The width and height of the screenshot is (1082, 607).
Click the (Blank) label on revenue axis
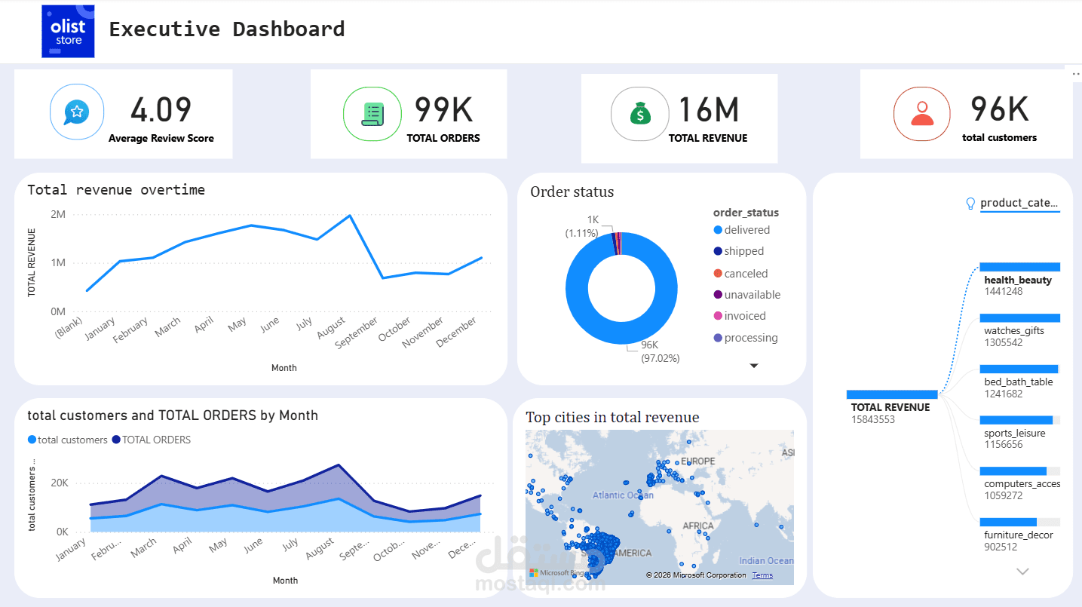pyautogui.click(x=69, y=328)
